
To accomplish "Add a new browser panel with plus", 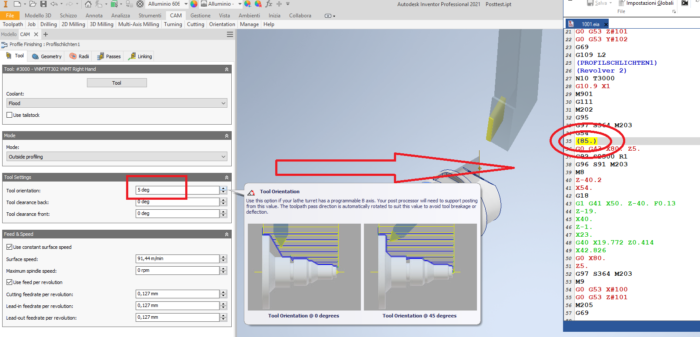I will click(46, 34).
